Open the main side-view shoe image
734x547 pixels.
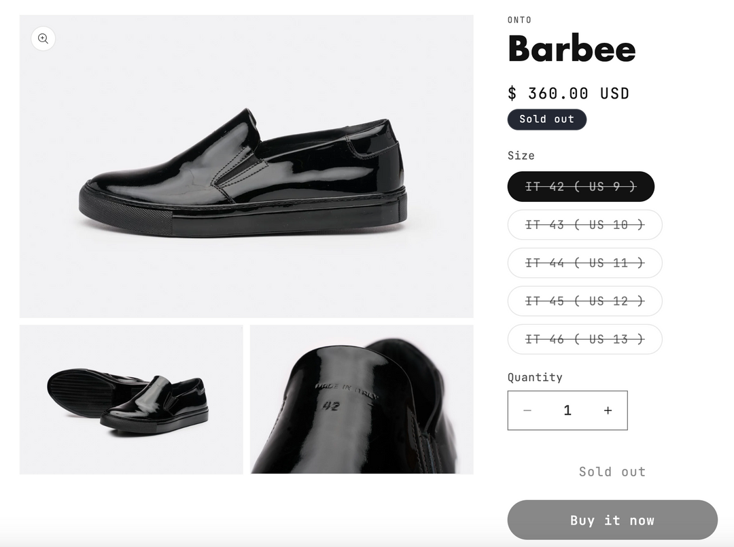tap(246, 166)
